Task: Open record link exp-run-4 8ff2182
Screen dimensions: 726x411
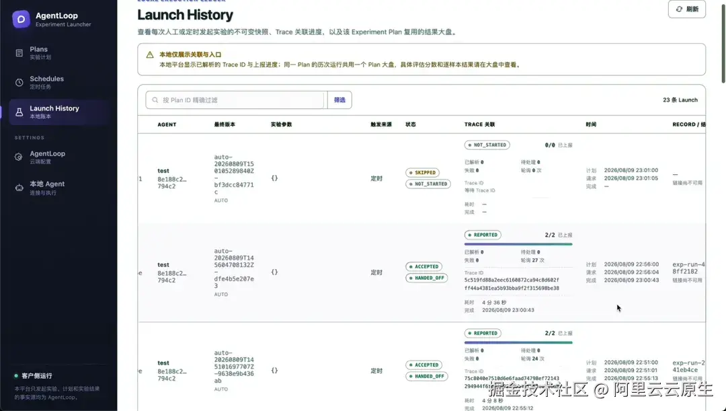Action: 688,268
